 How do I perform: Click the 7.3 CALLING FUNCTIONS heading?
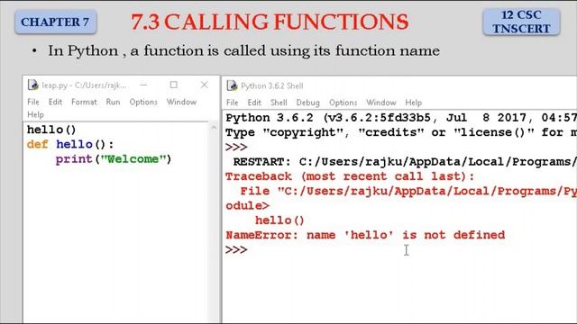click(x=270, y=22)
